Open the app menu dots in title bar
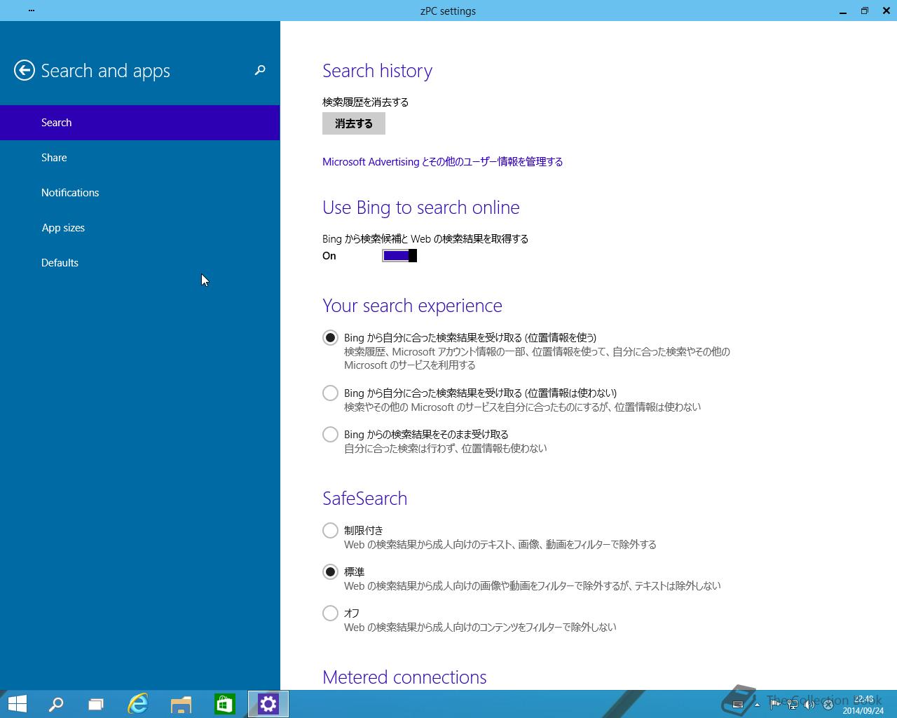The width and height of the screenshot is (897, 718). point(32,11)
